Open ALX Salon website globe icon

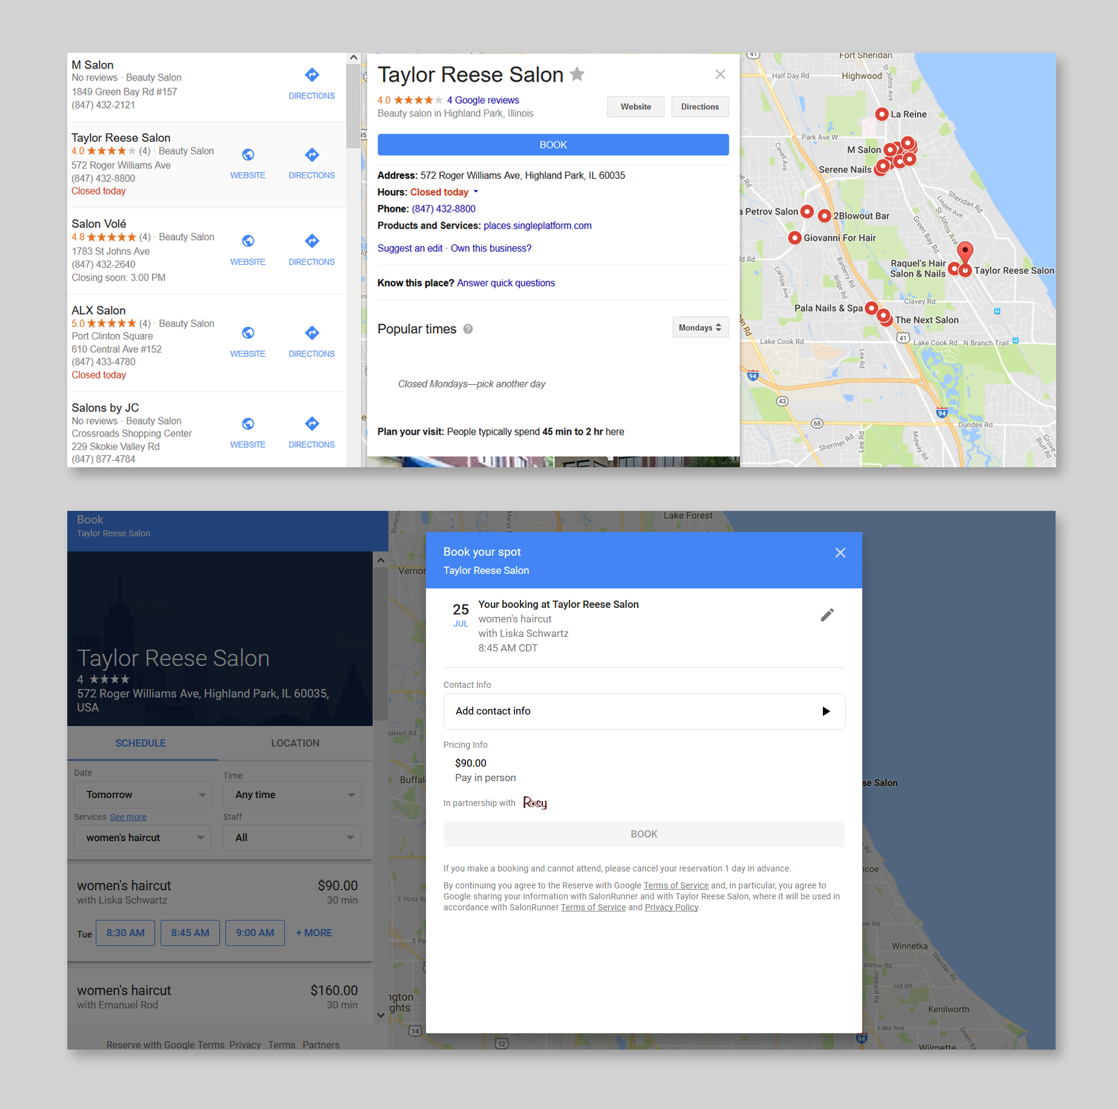248,333
